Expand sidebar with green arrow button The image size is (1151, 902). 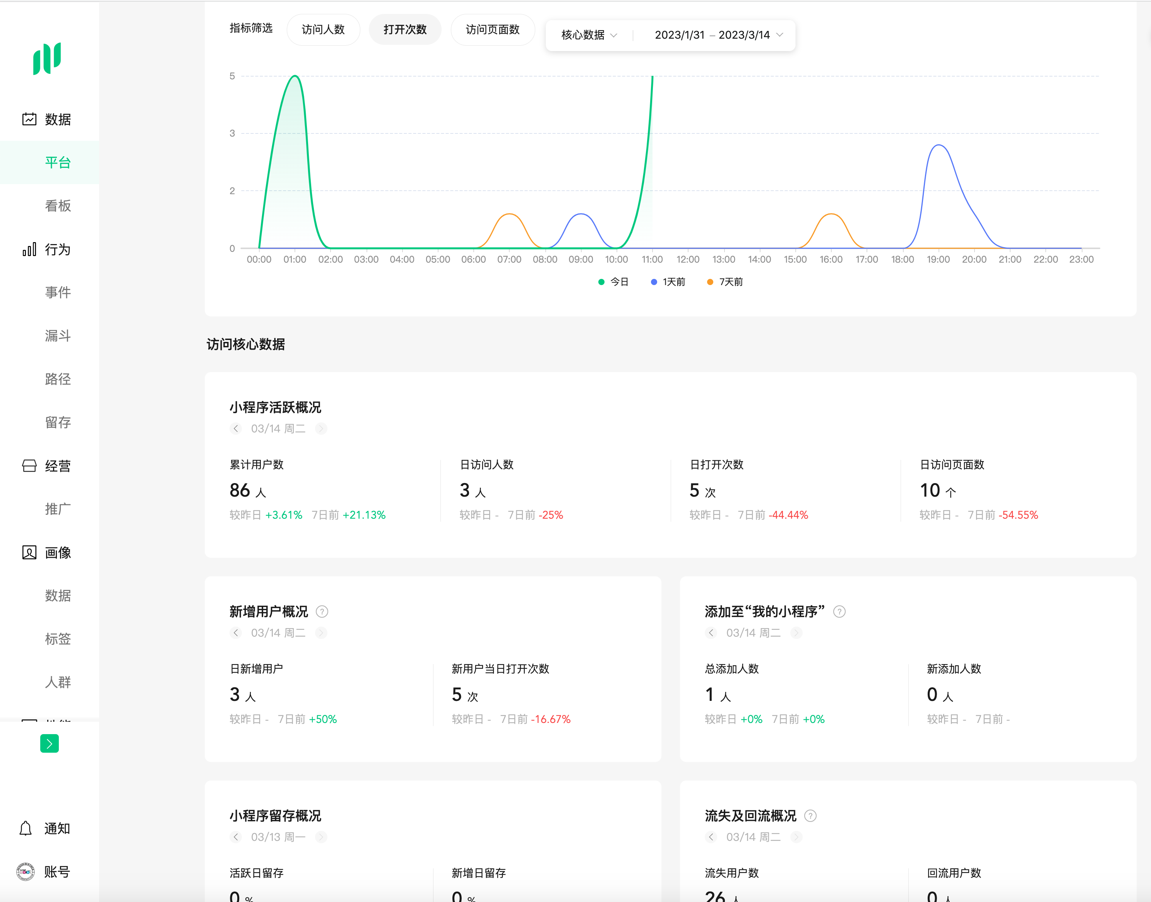tap(49, 743)
